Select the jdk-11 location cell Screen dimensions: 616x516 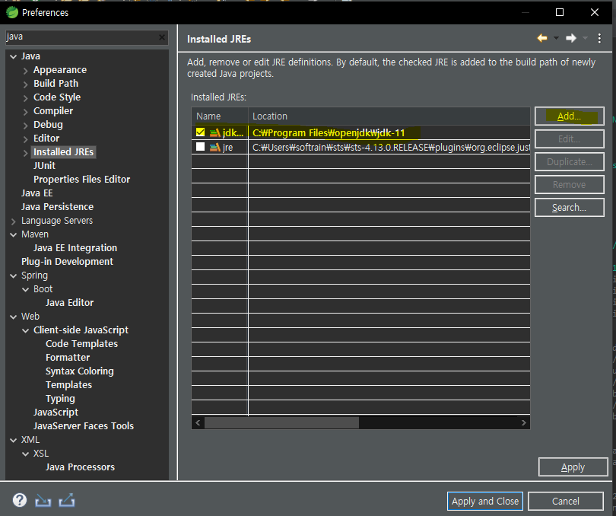tap(389, 133)
